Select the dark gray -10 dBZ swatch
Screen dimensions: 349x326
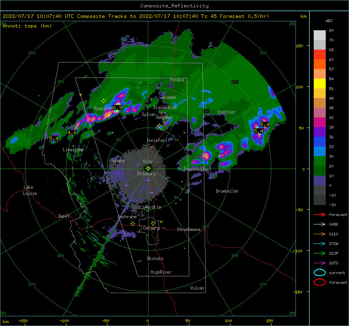point(320,200)
